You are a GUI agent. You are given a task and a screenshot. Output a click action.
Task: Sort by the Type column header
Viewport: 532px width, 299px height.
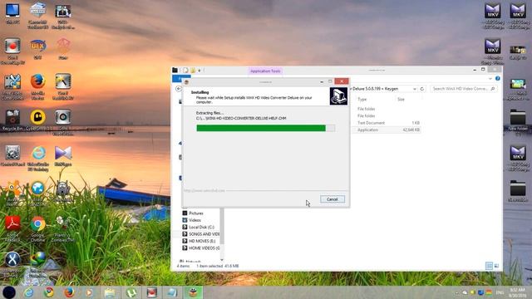[x=362, y=100]
